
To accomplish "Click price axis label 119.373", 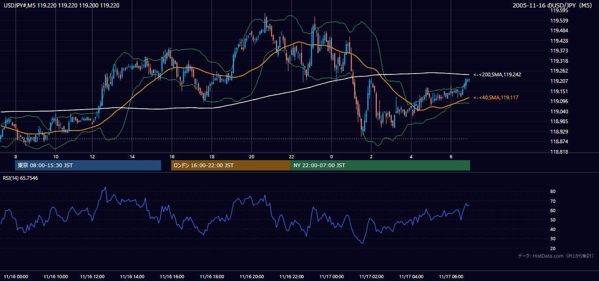I will [559, 51].
